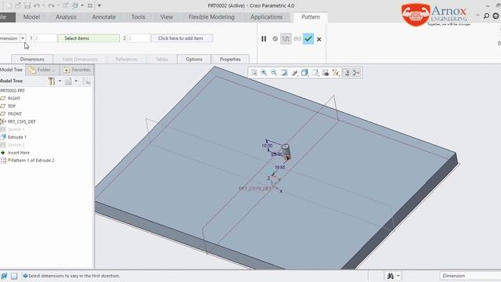This screenshot has height=282, width=501.
Task: Open the saved orientations icon
Action: [315, 73]
